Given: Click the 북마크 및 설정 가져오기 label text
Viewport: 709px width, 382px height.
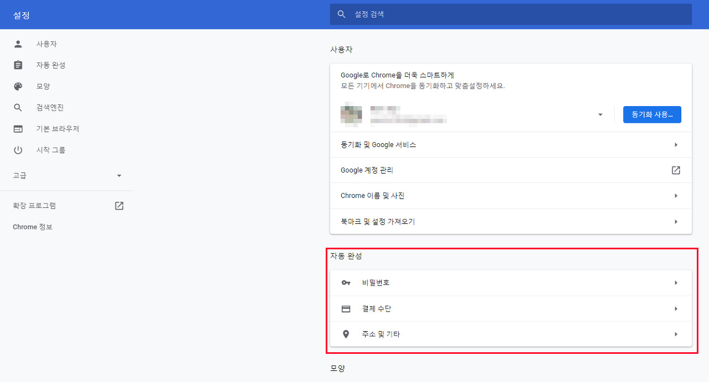Looking at the screenshot, I should 378,222.
